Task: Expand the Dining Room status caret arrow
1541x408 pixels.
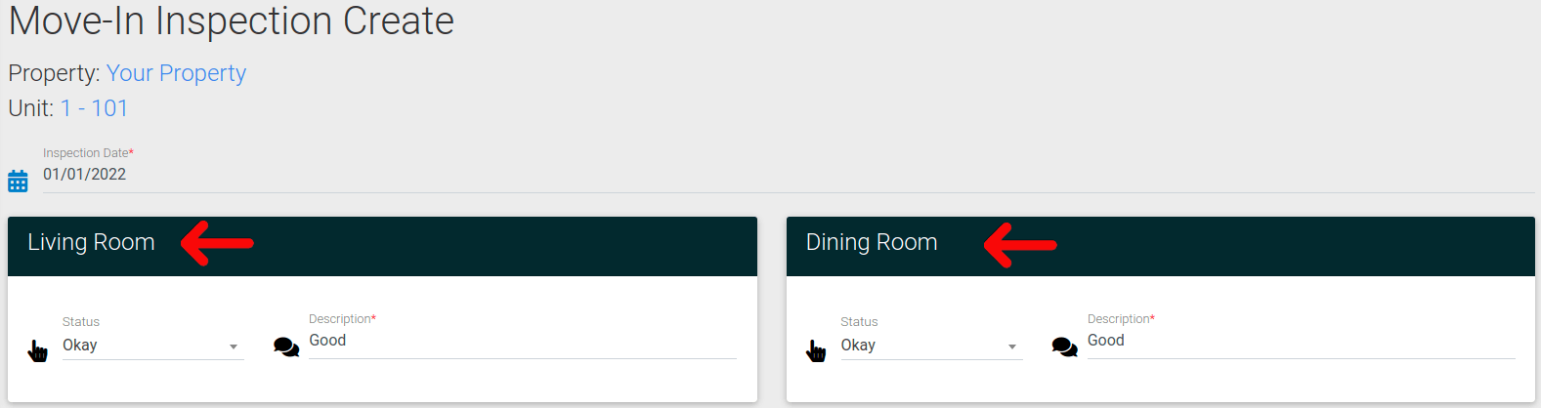Action: [1012, 347]
